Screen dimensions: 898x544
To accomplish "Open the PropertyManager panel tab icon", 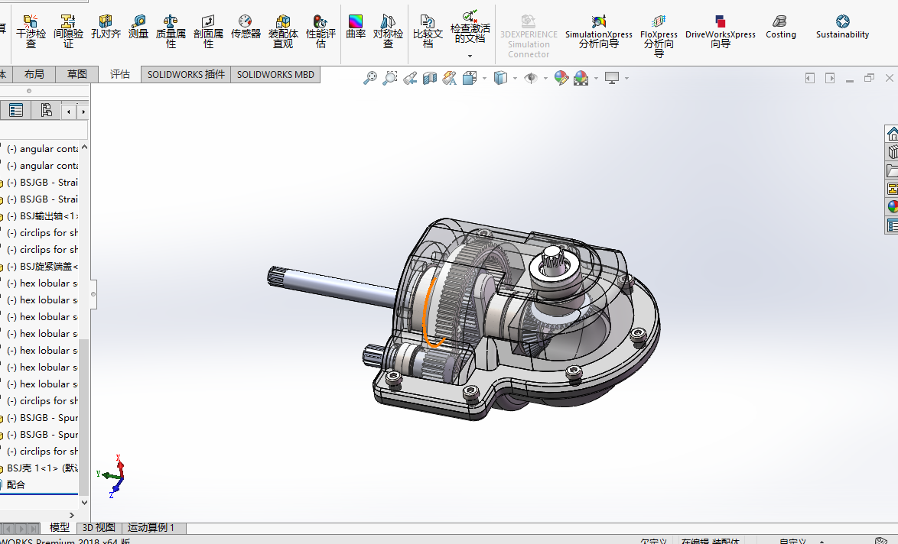I will point(15,111).
